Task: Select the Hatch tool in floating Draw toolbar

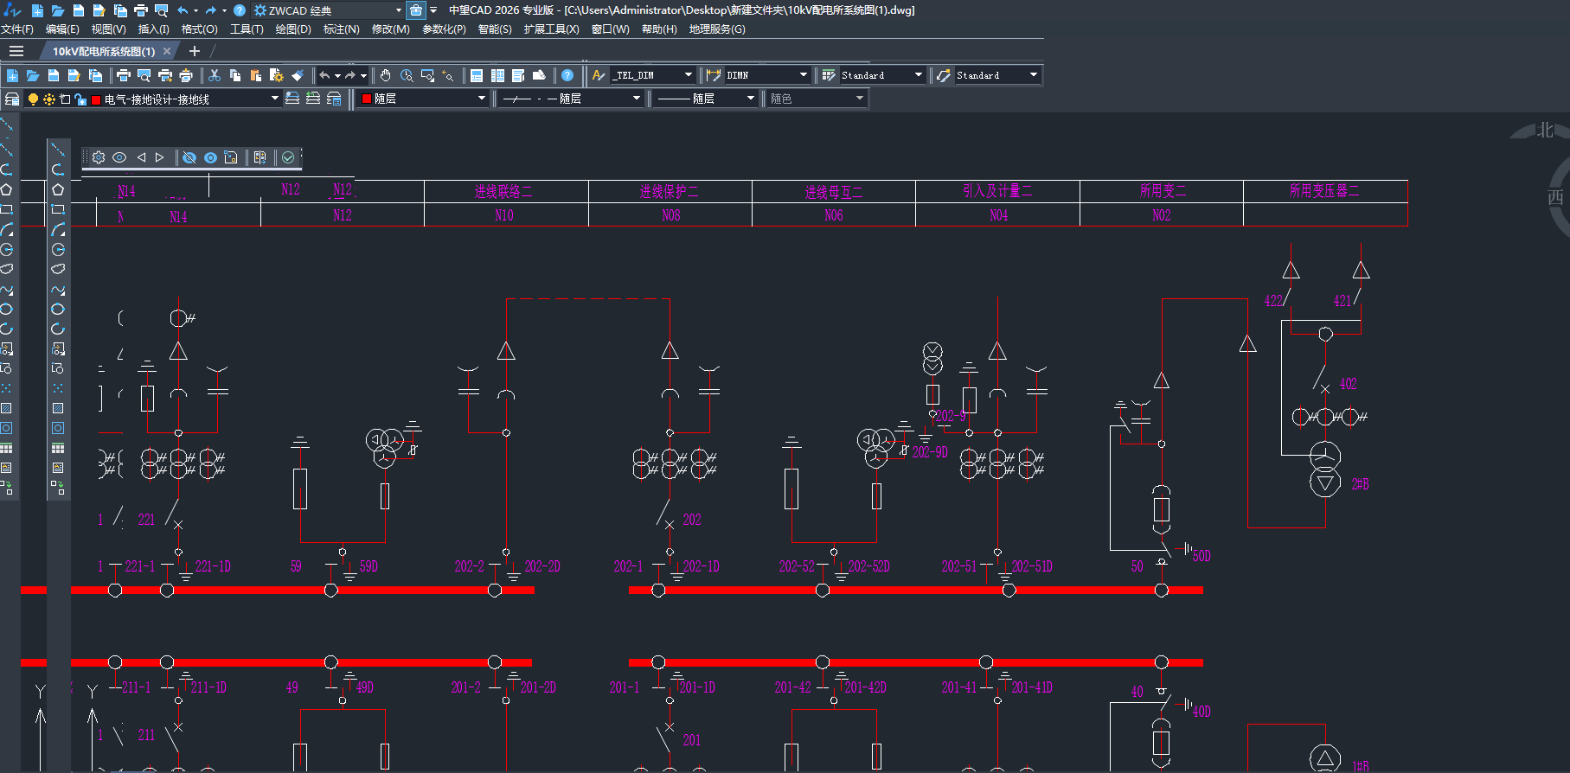Action: (x=58, y=408)
